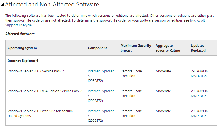Select the Aggregate Severity Rating column header
The height and width of the screenshot is (126, 218).
[168, 48]
